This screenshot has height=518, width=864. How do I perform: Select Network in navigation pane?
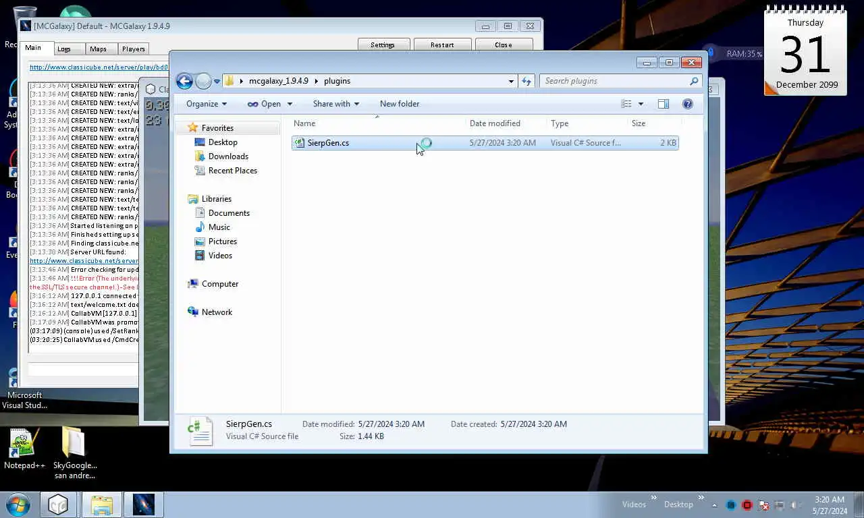(x=216, y=312)
